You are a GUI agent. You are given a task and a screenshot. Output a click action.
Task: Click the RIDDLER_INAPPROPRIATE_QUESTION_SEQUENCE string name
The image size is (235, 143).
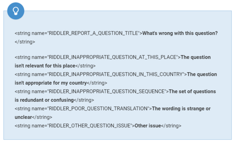pyautogui.click(x=107, y=91)
